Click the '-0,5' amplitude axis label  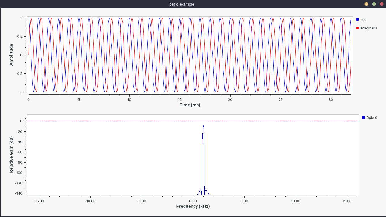(x=19, y=74)
